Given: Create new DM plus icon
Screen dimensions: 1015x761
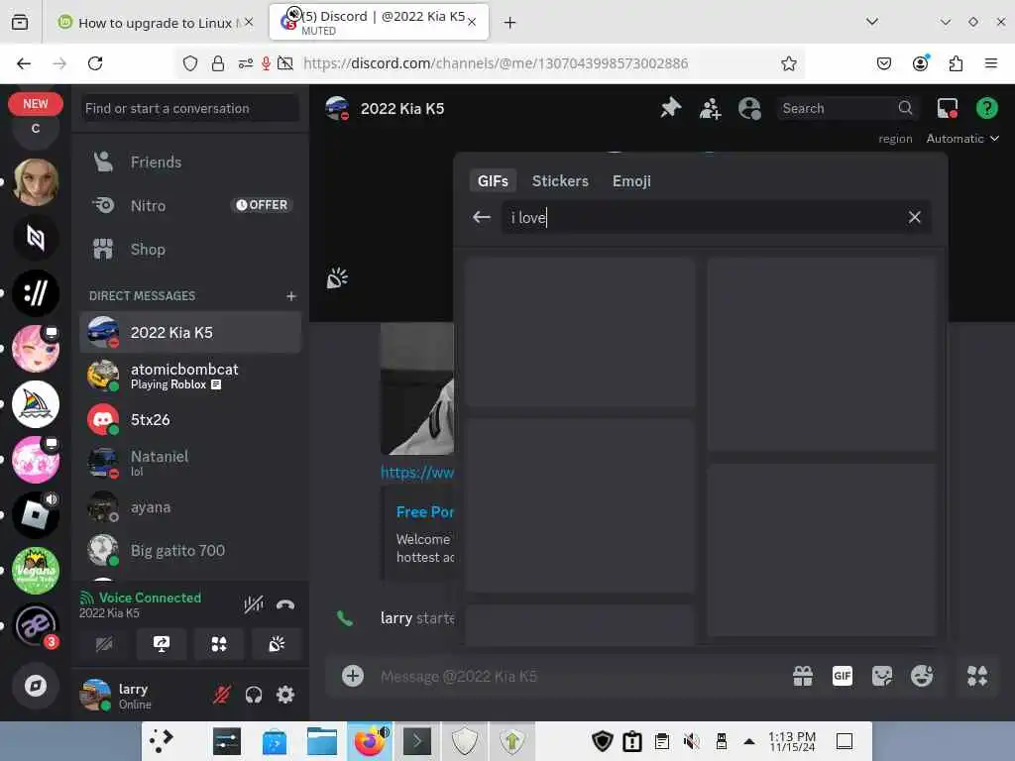Looking at the screenshot, I should coord(291,295).
